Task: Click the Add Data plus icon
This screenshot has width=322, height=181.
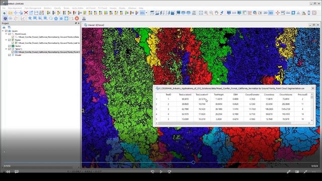Action: pos(5,13)
